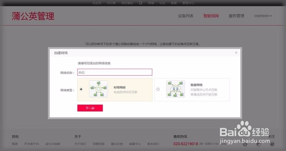Viewport: 286px width, 151px height.
Task: Open 域名建站 in the top bar
Action: 127,3
